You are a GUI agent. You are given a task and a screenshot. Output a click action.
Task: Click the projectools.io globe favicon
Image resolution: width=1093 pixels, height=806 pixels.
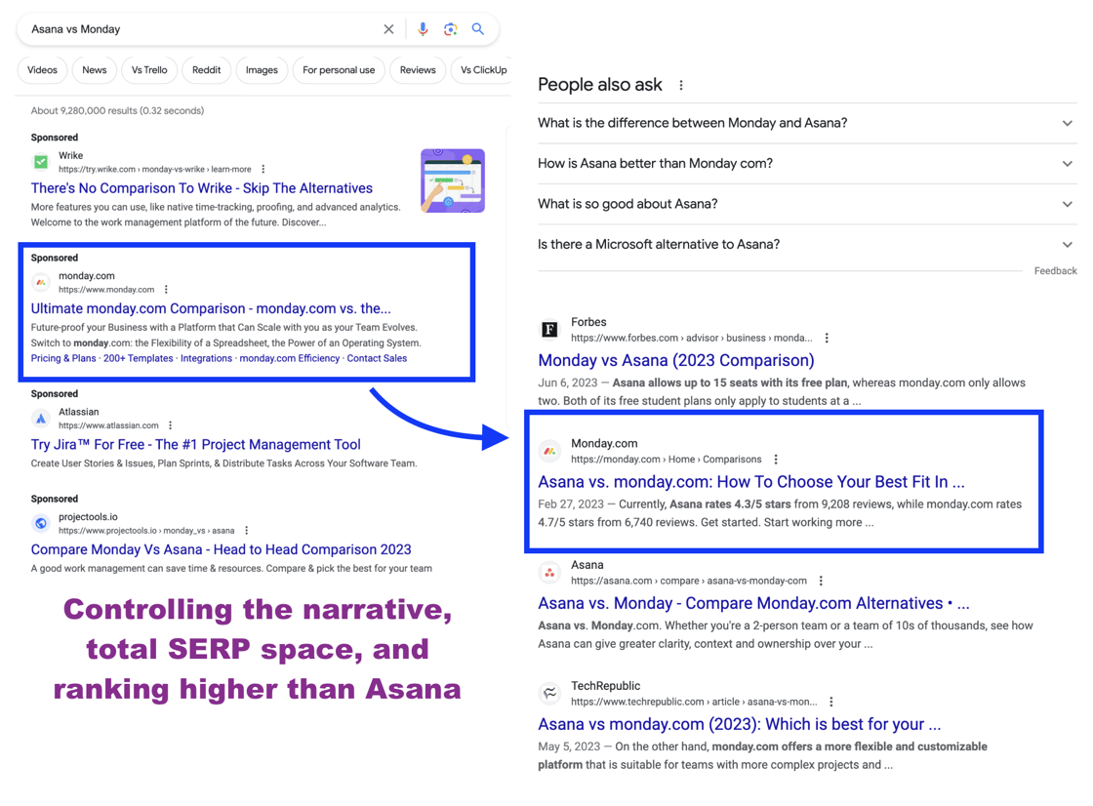click(41, 524)
